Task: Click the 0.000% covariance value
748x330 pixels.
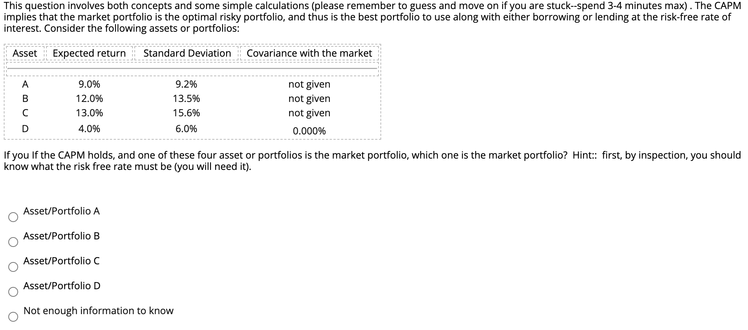Action: pos(309,131)
